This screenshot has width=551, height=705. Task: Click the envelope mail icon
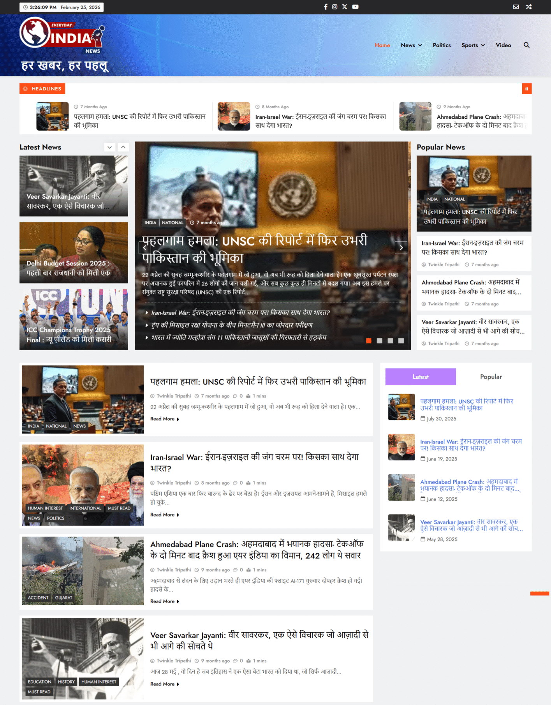click(516, 7)
